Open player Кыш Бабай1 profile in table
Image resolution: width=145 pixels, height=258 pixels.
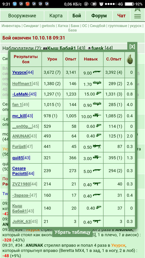(19, 208)
